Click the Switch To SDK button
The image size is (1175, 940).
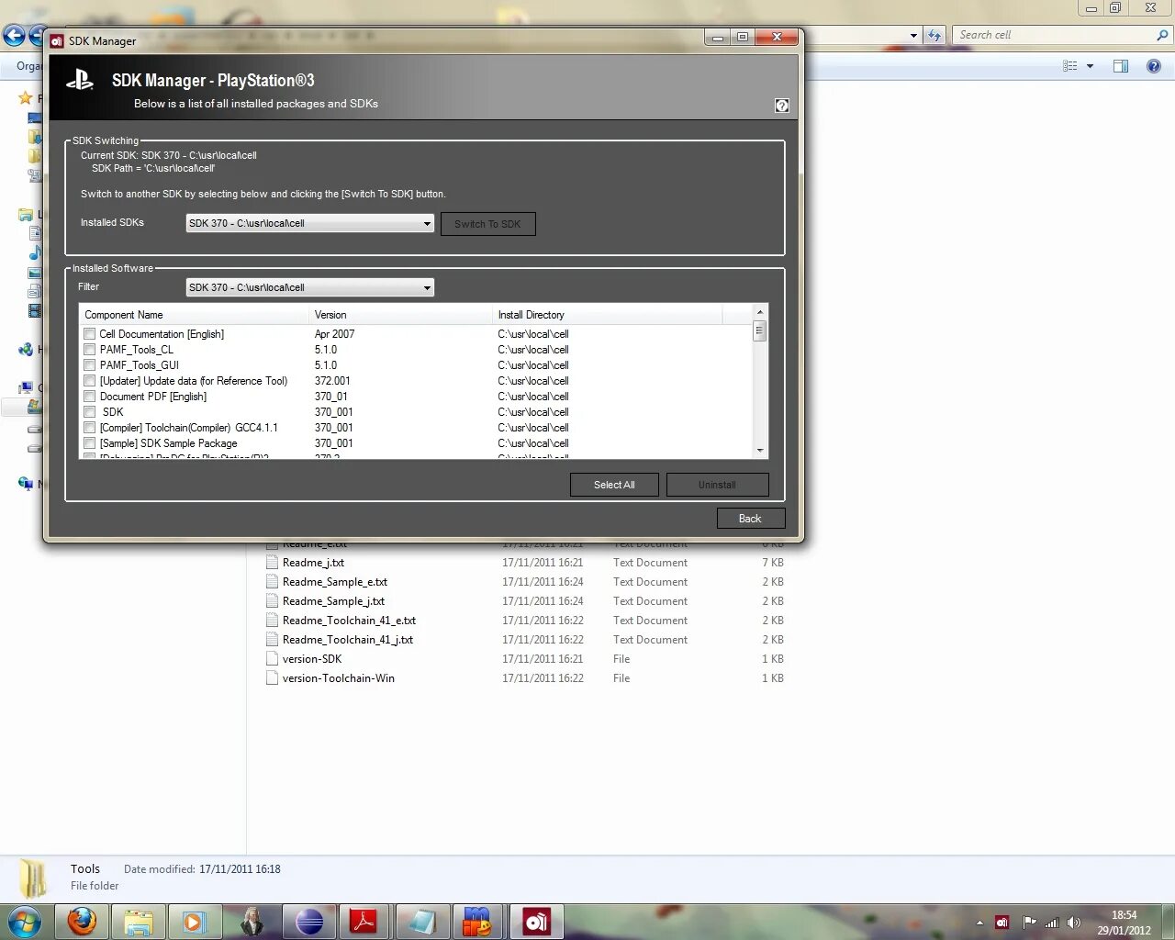click(x=487, y=224)
